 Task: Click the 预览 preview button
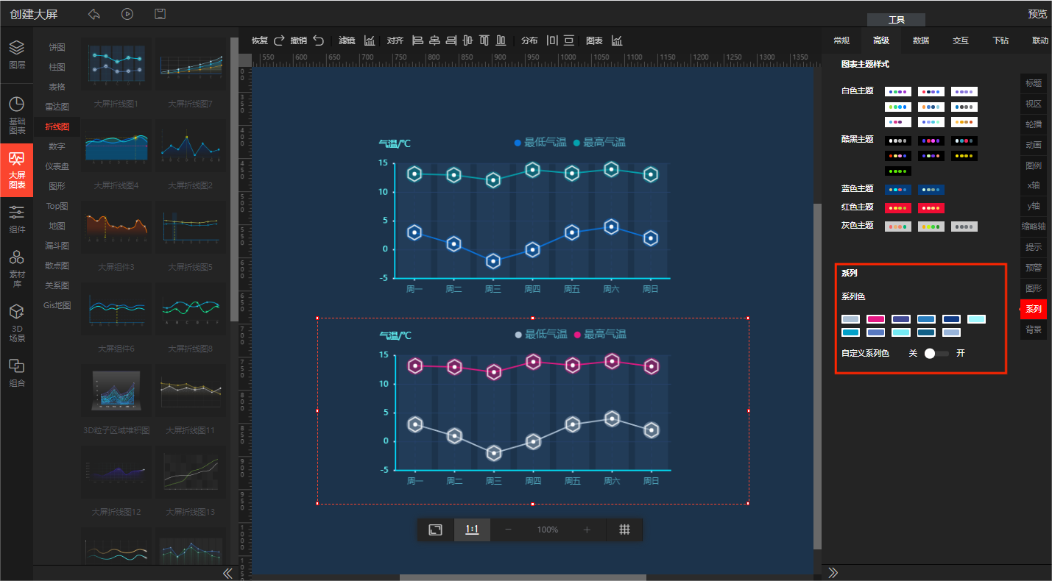[x=1037, y=14]
